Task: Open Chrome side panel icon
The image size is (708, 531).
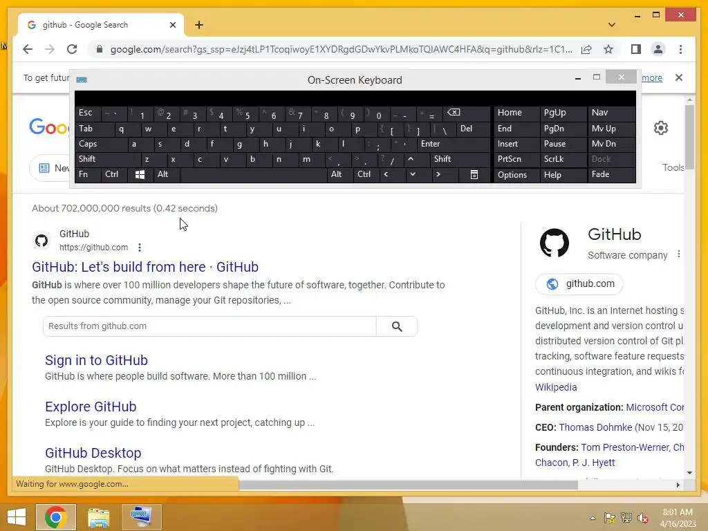Action: pyautogui.click(x=636, y=49)
